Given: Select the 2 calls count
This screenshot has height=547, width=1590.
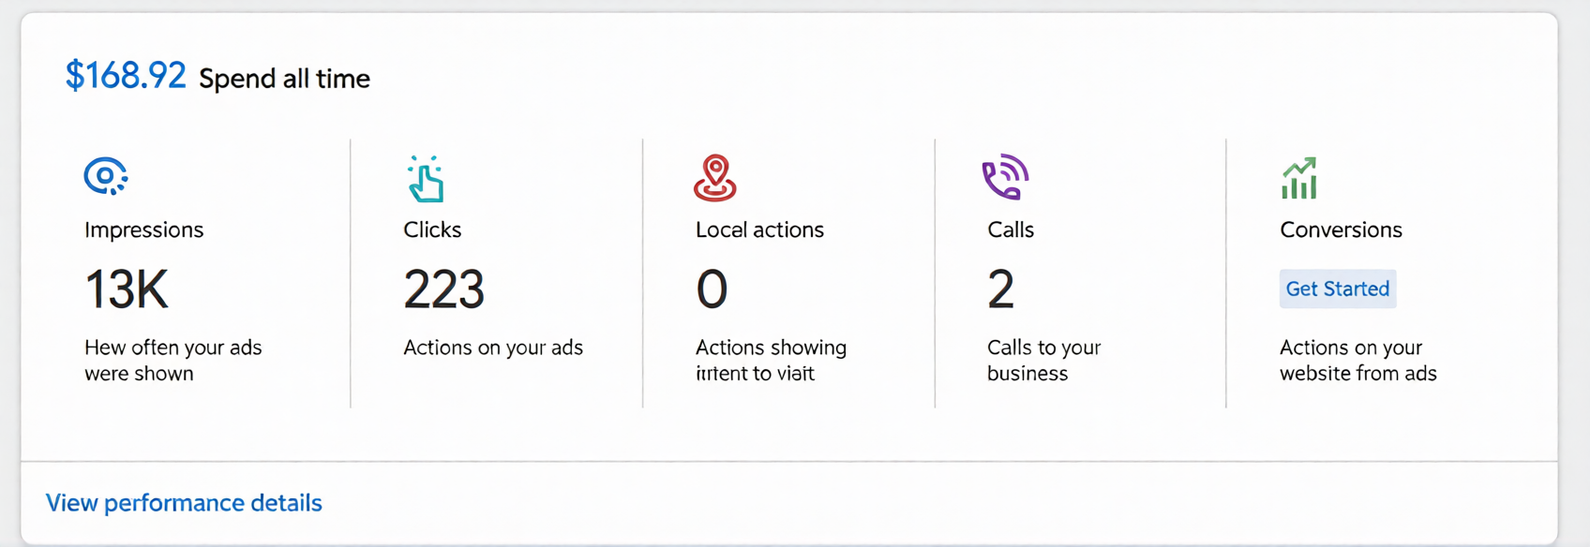Looking at the screenshot, I should (999, 289).
